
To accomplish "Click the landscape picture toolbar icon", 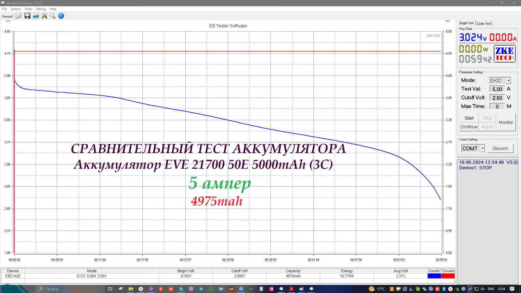I will point(36,16).
